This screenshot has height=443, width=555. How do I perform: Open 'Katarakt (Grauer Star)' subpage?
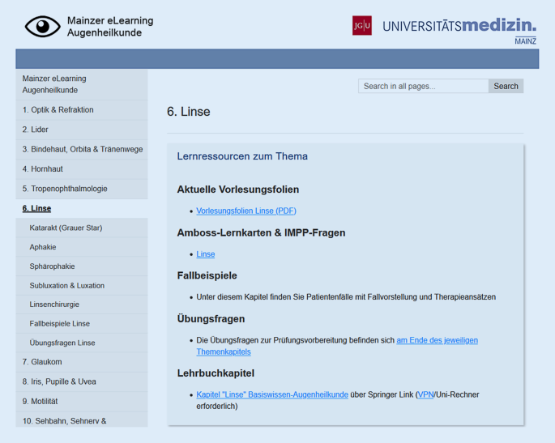[x=82, y=228]
